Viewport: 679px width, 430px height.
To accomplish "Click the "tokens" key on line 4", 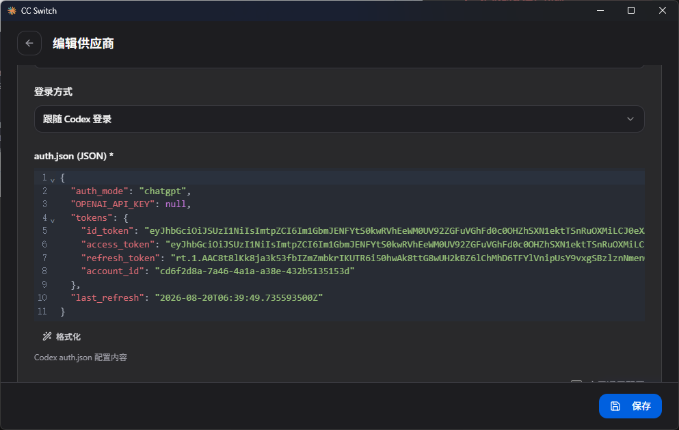I will (92, 217).
